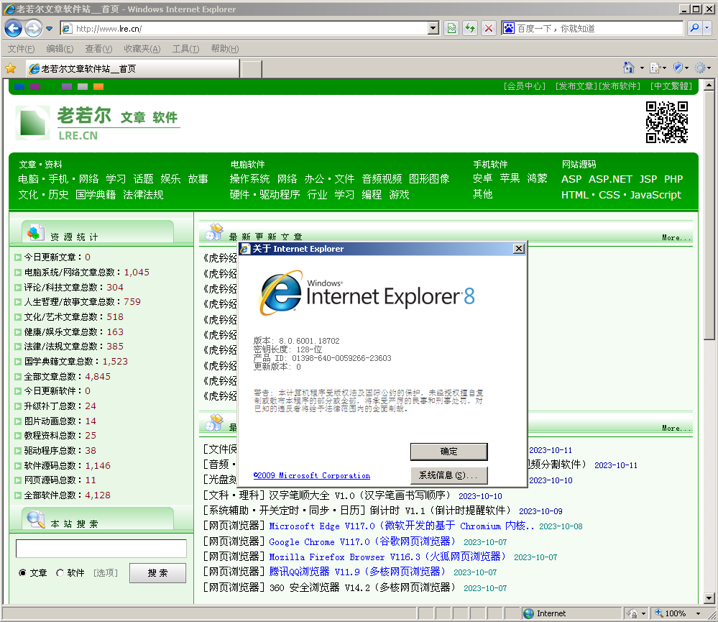Select the 老若尔文章软件站 browser tab
The height and width of the screenshot is (622, 718).
(132, 69)
